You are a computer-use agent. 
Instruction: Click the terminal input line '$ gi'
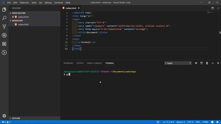pyautogui.click(x=67, y=74)
